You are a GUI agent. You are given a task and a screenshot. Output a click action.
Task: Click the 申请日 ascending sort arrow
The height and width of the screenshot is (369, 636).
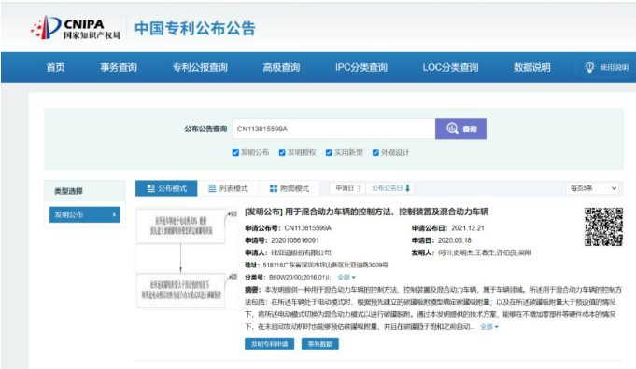359,188
